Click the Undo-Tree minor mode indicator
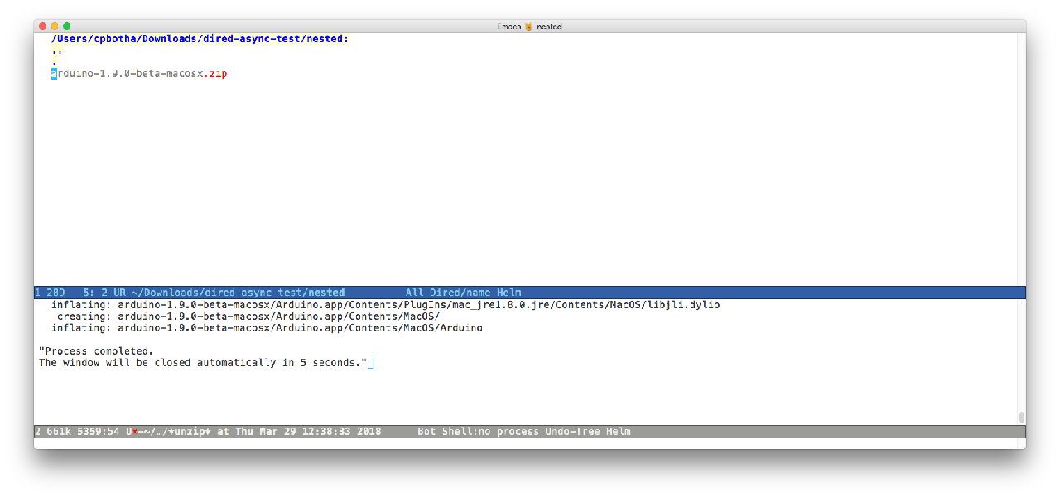The image size is (1060, 498). (x=574, y=432)
